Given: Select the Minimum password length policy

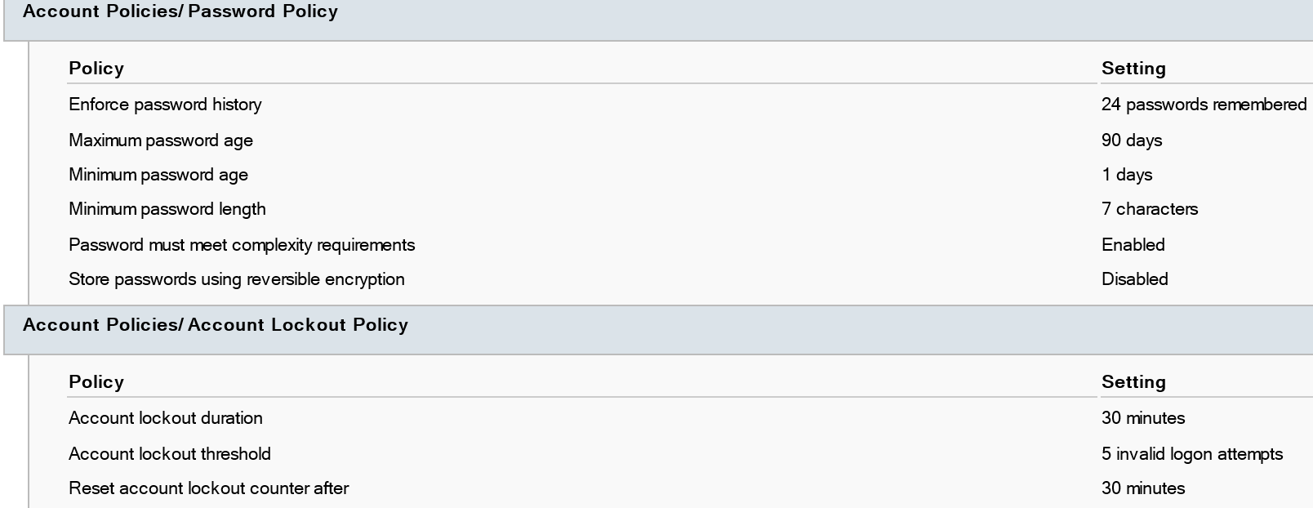Looking at the screenshot, I should [x=167, y=209].
